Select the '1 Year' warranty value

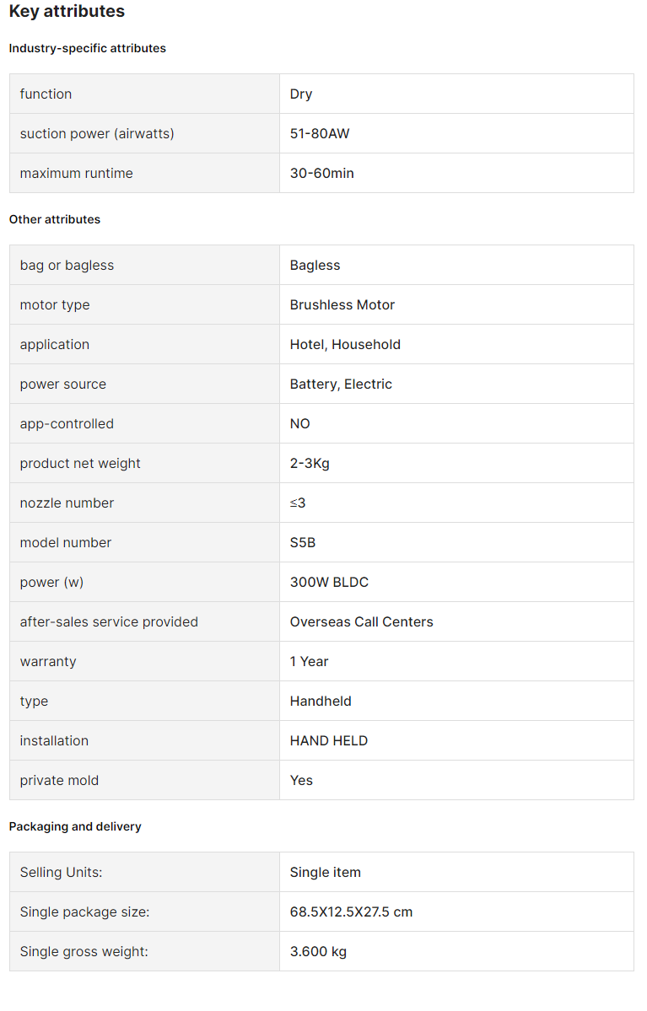pos(309,662)
